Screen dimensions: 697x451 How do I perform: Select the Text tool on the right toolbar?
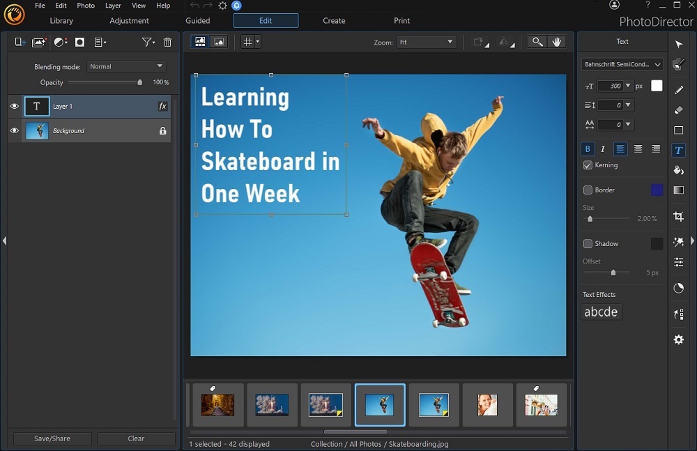tap(679, 150)
